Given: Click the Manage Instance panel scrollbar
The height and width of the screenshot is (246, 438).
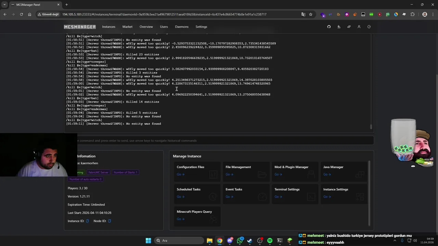Looking at the screenshot, I should [x=369, y=193].
